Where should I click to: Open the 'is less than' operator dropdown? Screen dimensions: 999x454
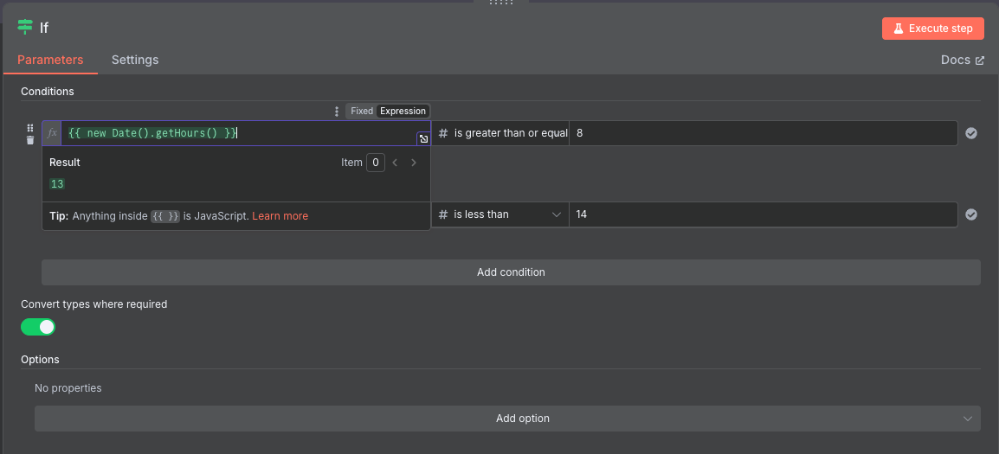pos(500,214)
